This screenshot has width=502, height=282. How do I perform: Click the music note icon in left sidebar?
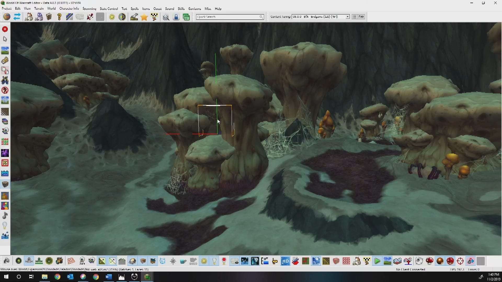(x=5, y=216)
